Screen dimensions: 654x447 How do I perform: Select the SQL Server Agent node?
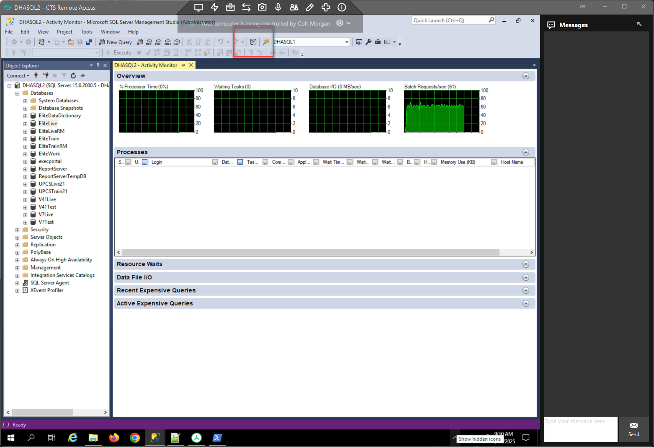[x=50, y=283]
